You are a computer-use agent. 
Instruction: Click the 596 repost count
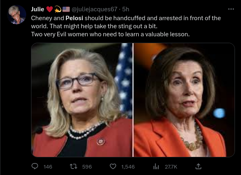87,167
